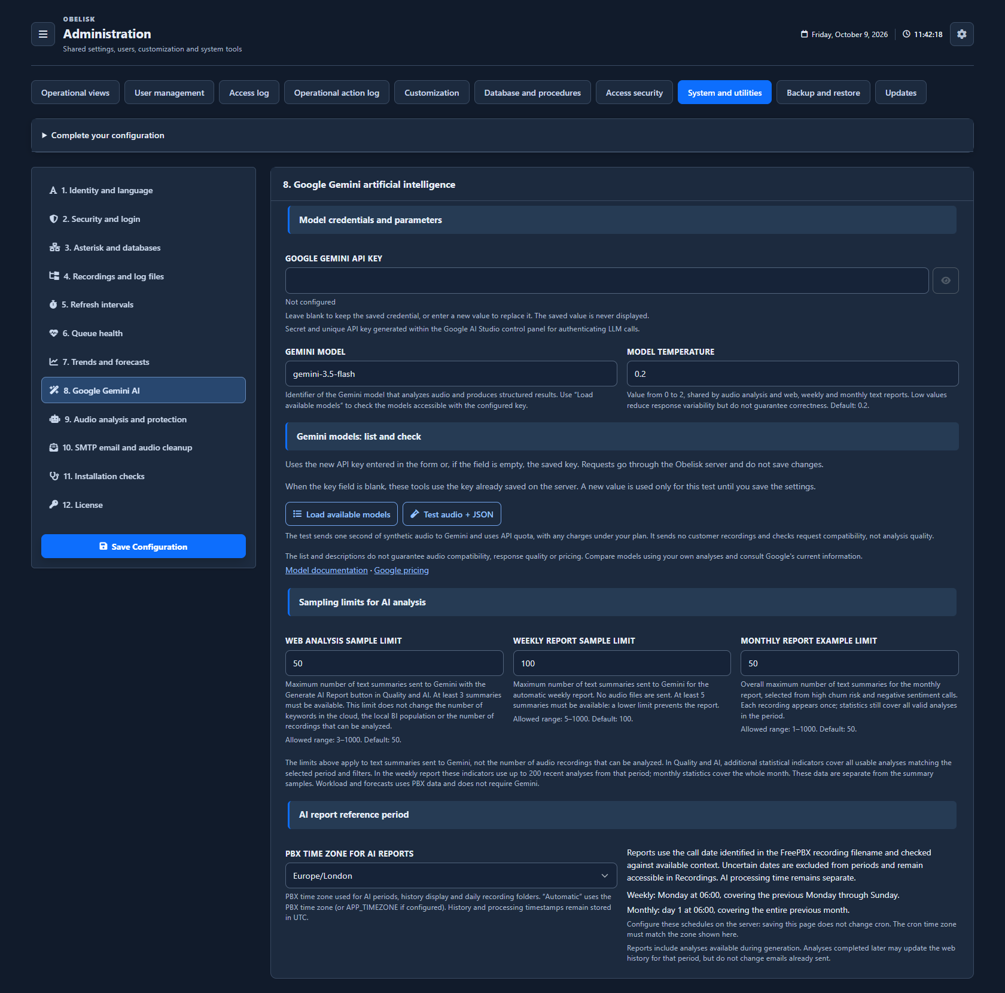Open 2. Security and login section
This screenshot has height=993, width=1005.
click(144, 219)
